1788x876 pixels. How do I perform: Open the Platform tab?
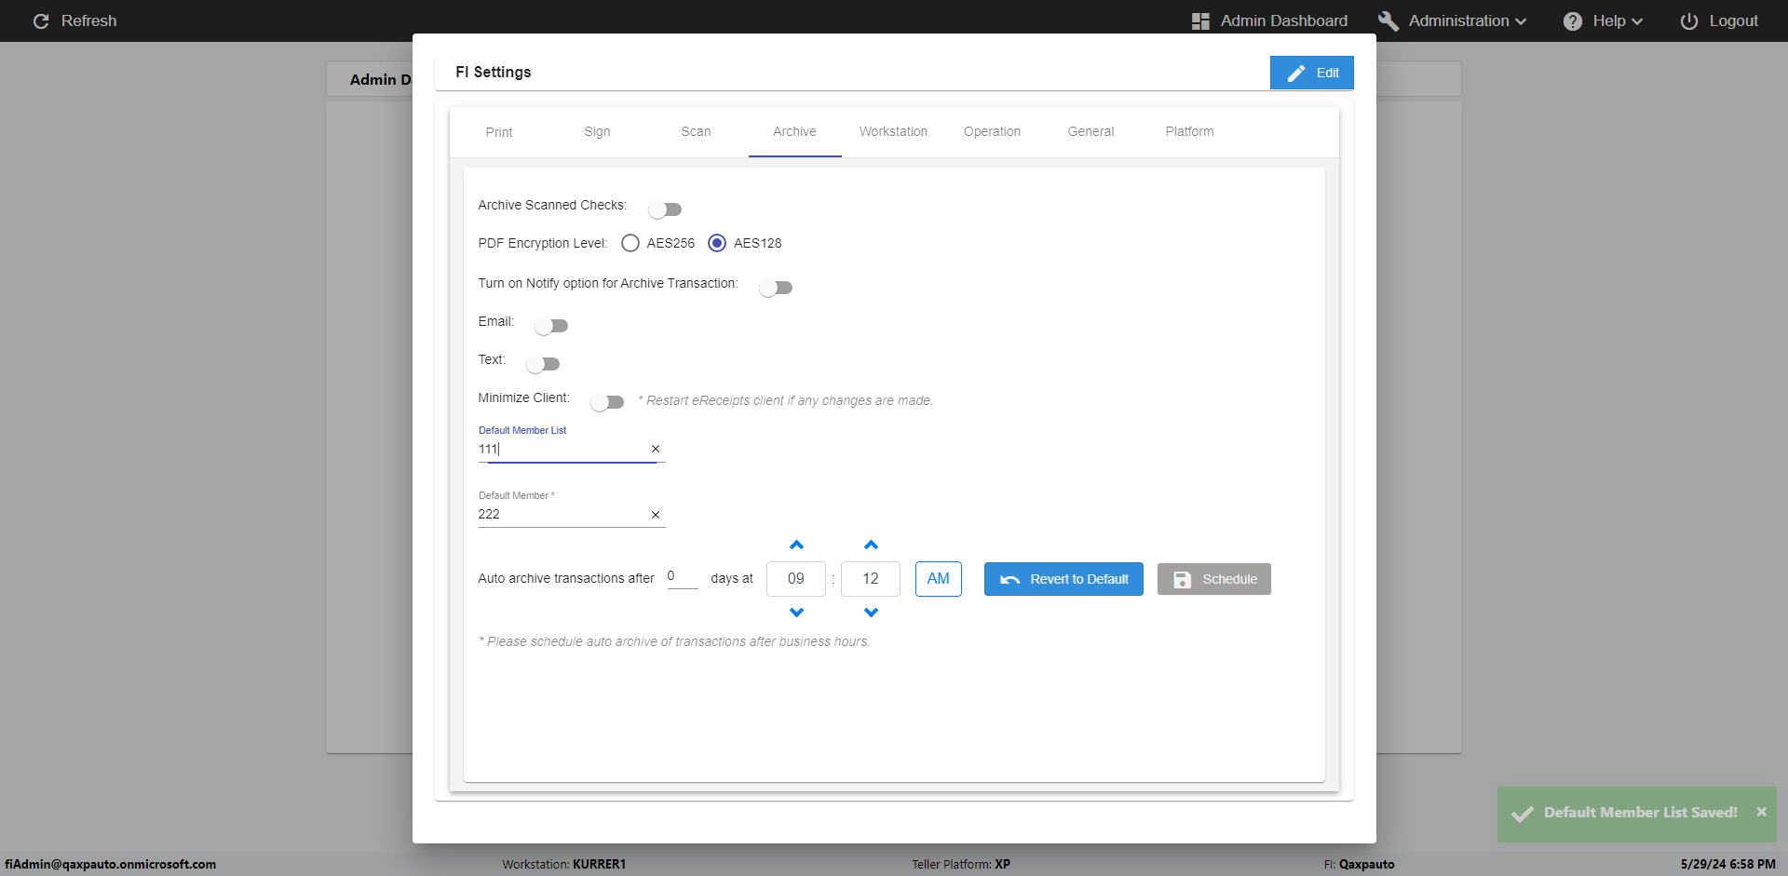[x=1189, y=132]
